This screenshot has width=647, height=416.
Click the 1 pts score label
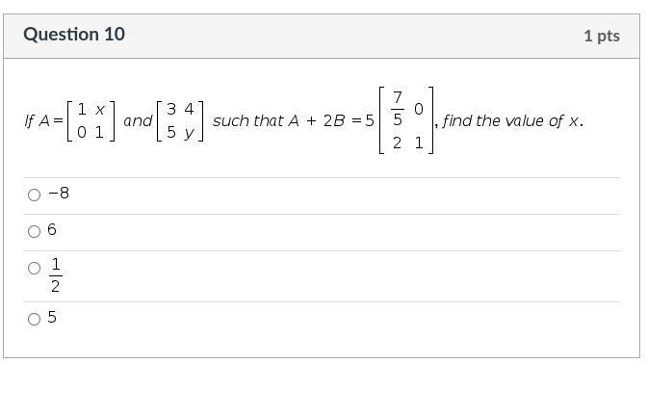click(601, 36)
